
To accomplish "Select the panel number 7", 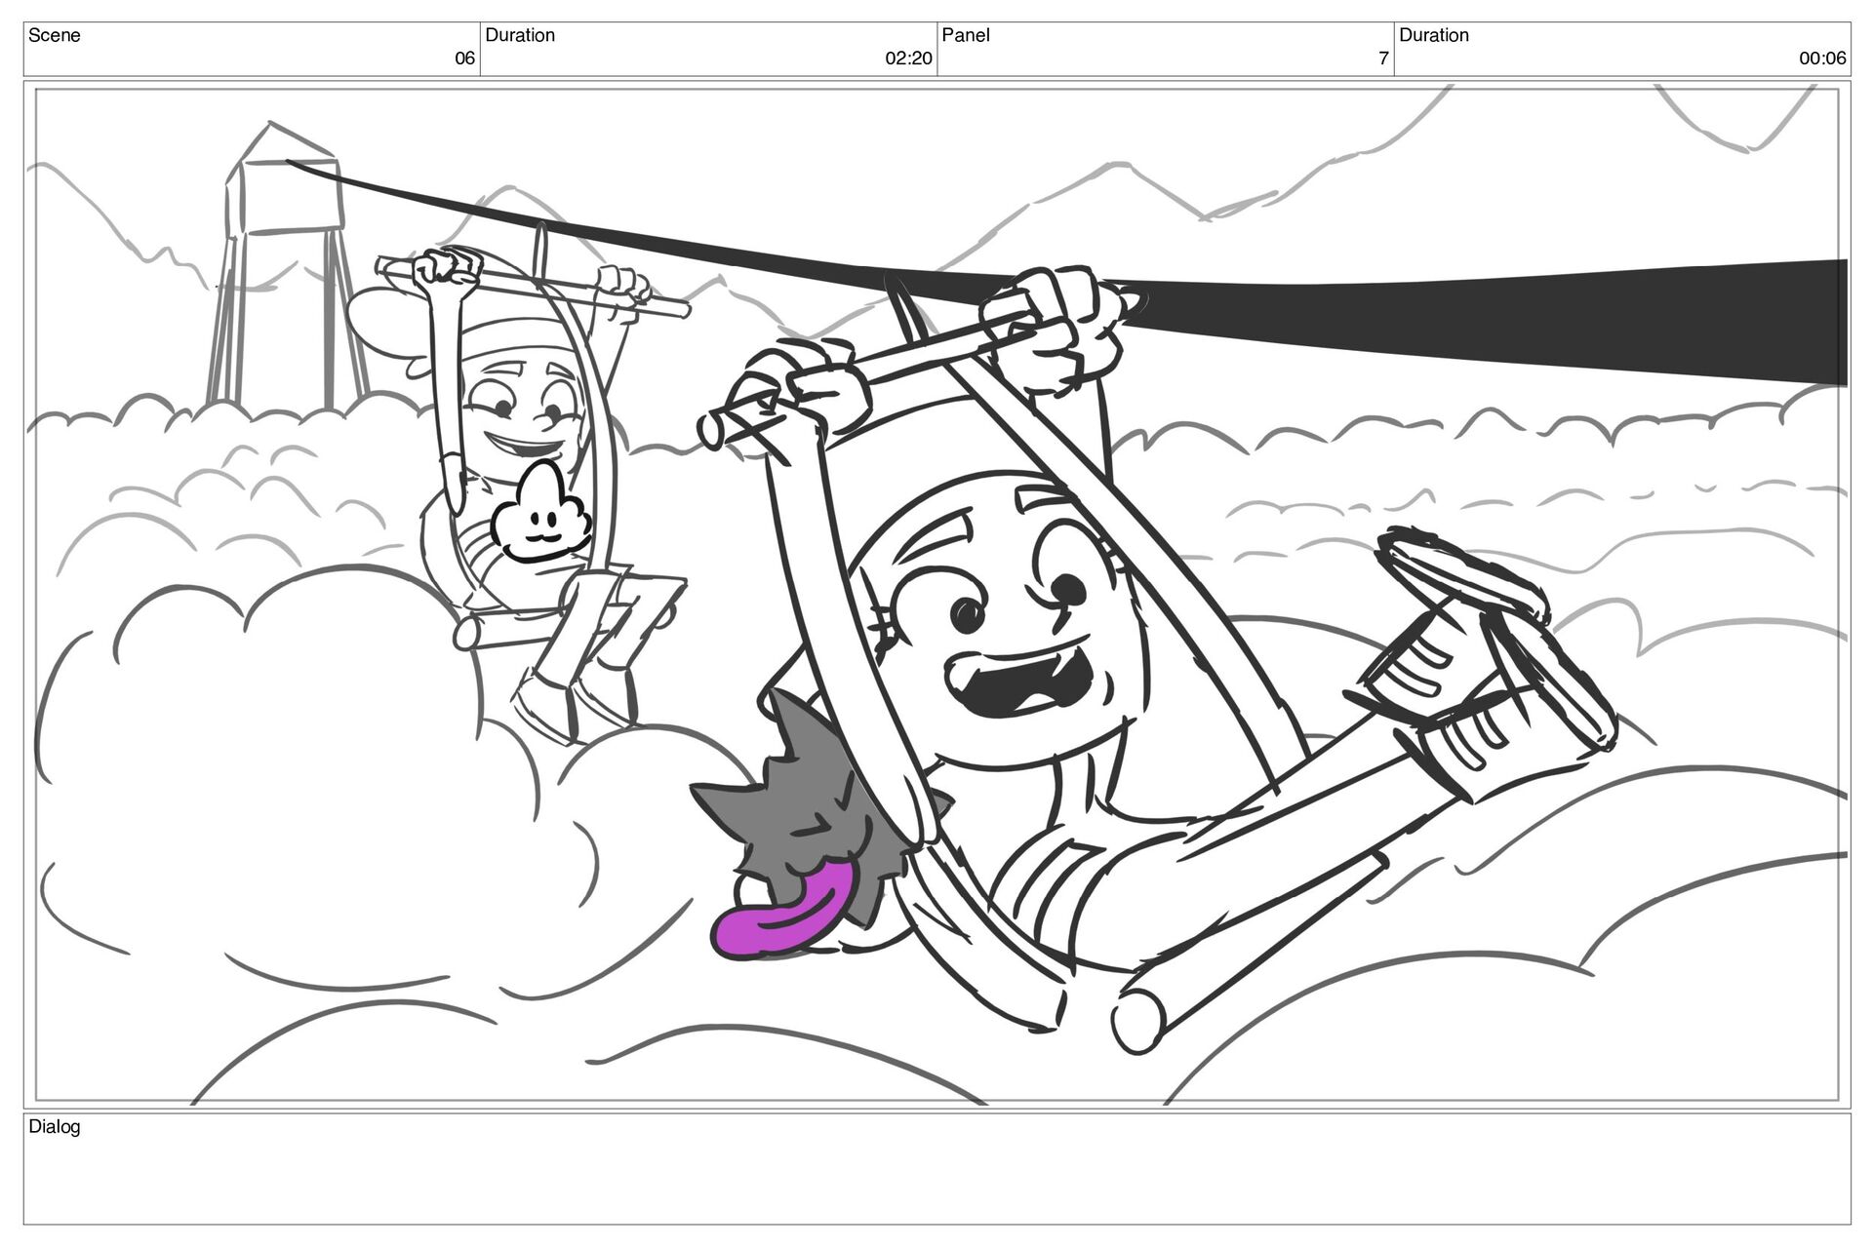I will coord(1382,58).
